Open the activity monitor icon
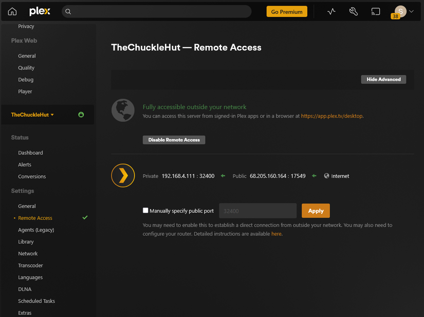The width and height of the screenshot is (424, 317). pyautogui.click(x=331, y=11)
